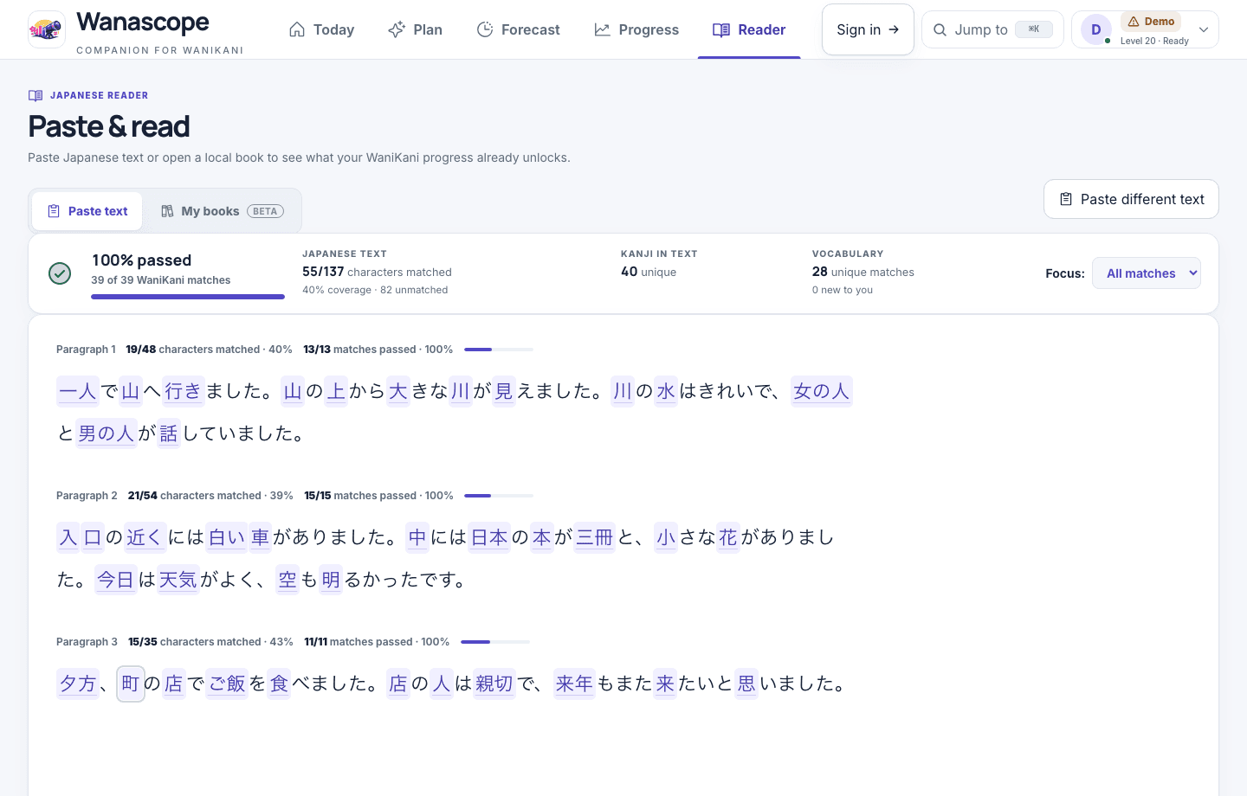Open the Plan page
The width and height of the screenshot is (1247, 796).
click(x=415, y=29)
